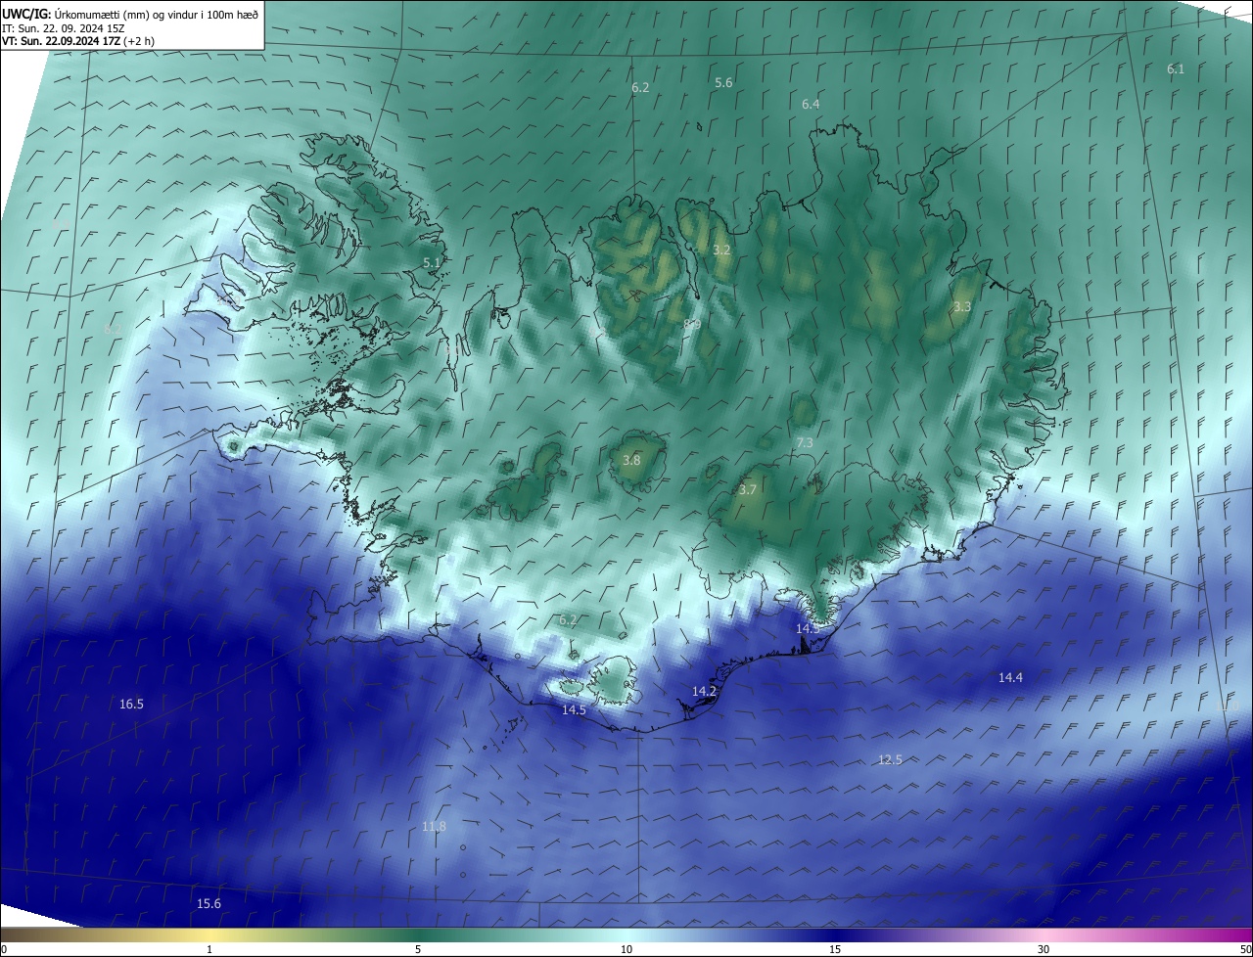
Task: Click the colorbar tick label 50
Action: (x=1245, y=949)
